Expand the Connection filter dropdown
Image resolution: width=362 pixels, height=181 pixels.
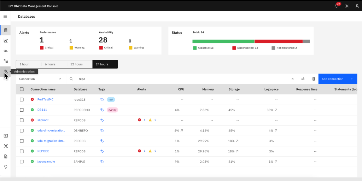pyautogui.click(x=41, y=79)
